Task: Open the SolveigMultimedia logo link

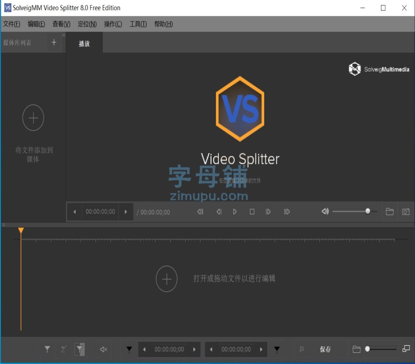Action: coord(379,69)
